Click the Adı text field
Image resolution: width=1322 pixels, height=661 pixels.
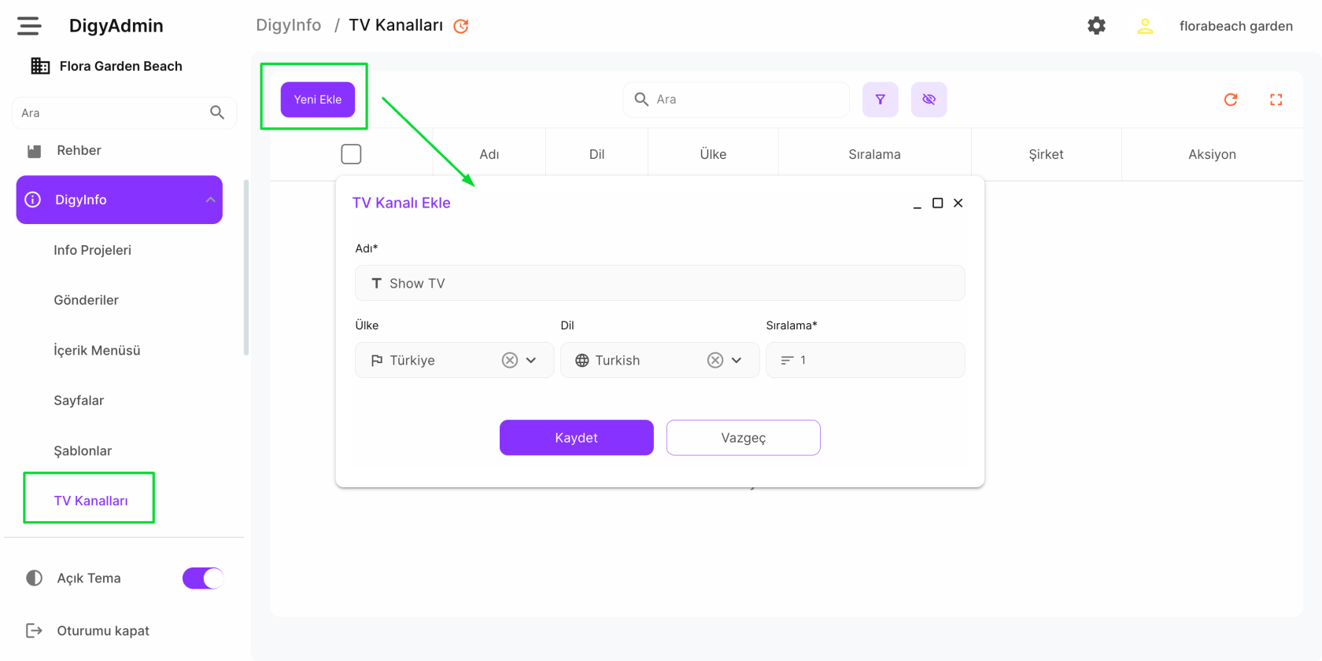[x=669, y=283]
